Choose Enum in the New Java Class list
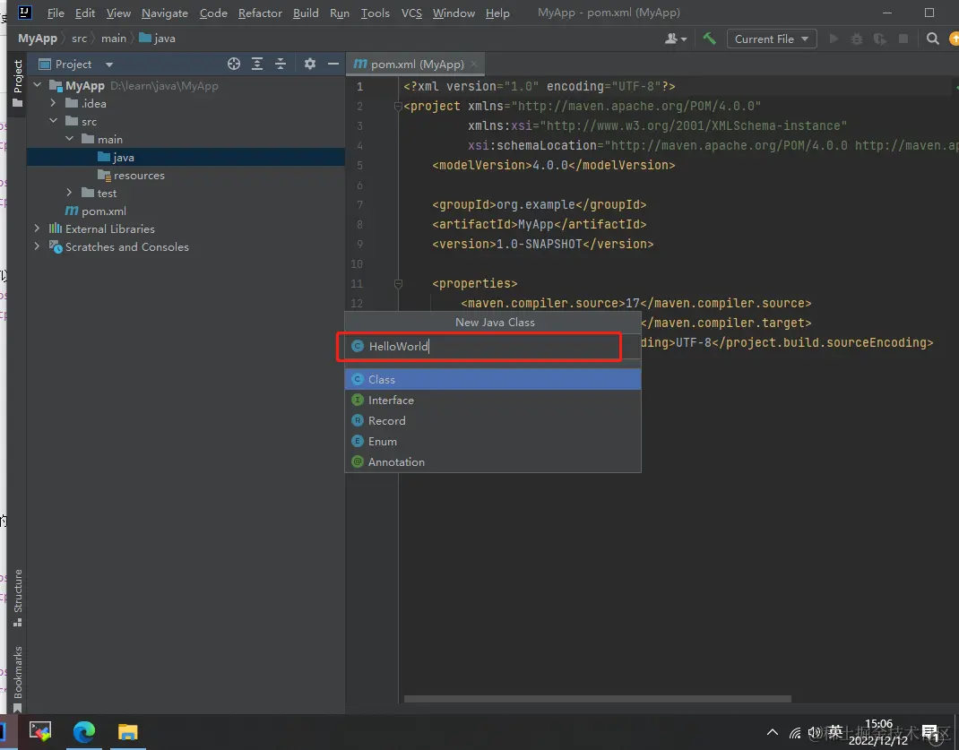 (382, 442)
